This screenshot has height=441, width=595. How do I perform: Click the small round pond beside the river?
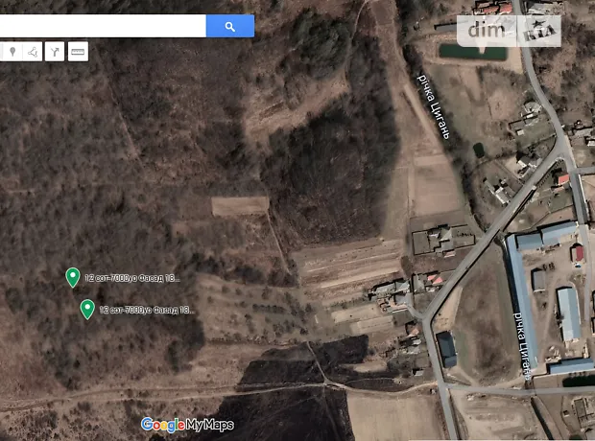(x=479, y=150)
